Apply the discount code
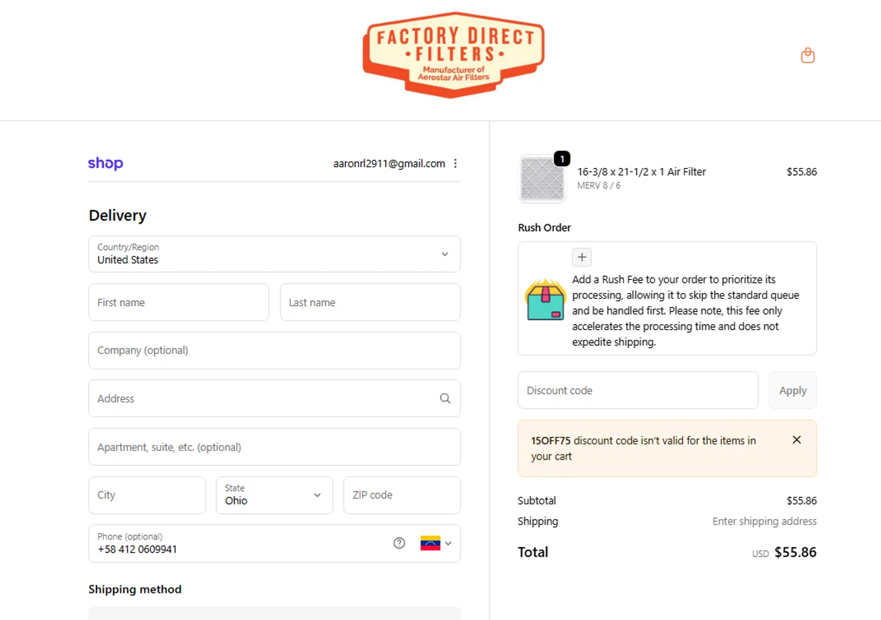Image resolution: width=881 pixels, height=620 pixels. [792, 390]
